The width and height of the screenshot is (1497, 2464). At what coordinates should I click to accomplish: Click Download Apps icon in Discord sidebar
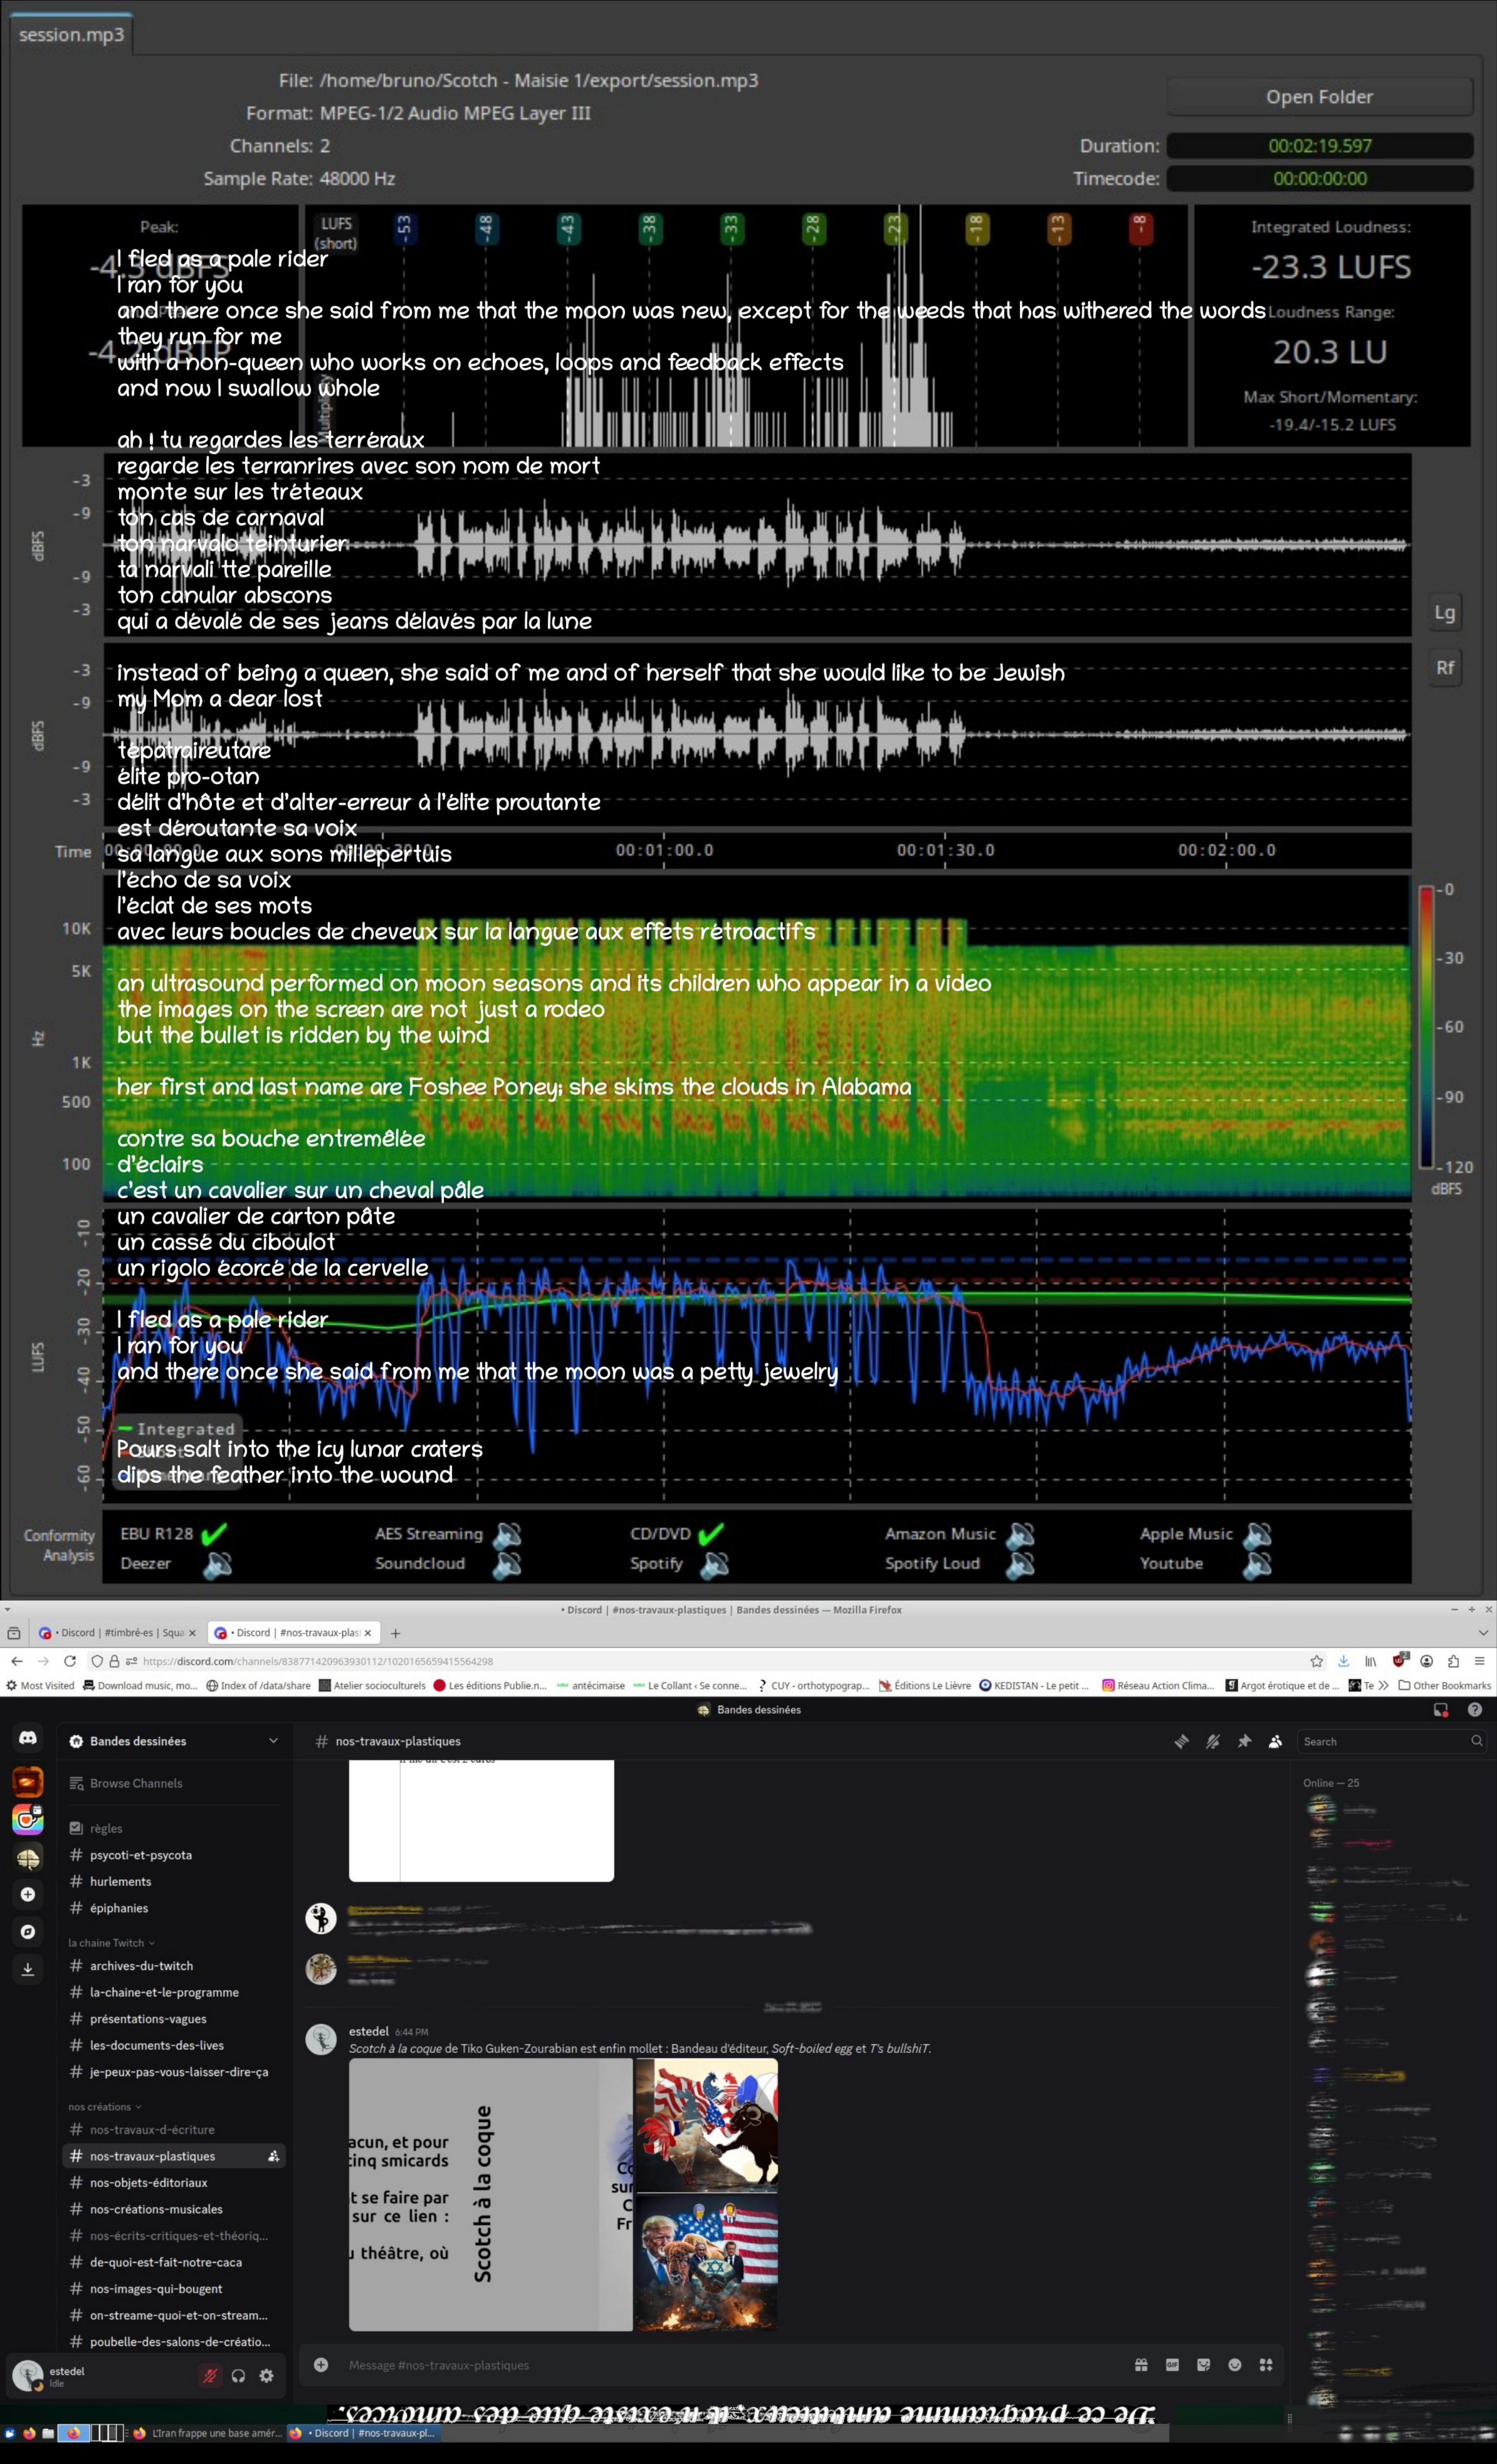[28, 1969]
